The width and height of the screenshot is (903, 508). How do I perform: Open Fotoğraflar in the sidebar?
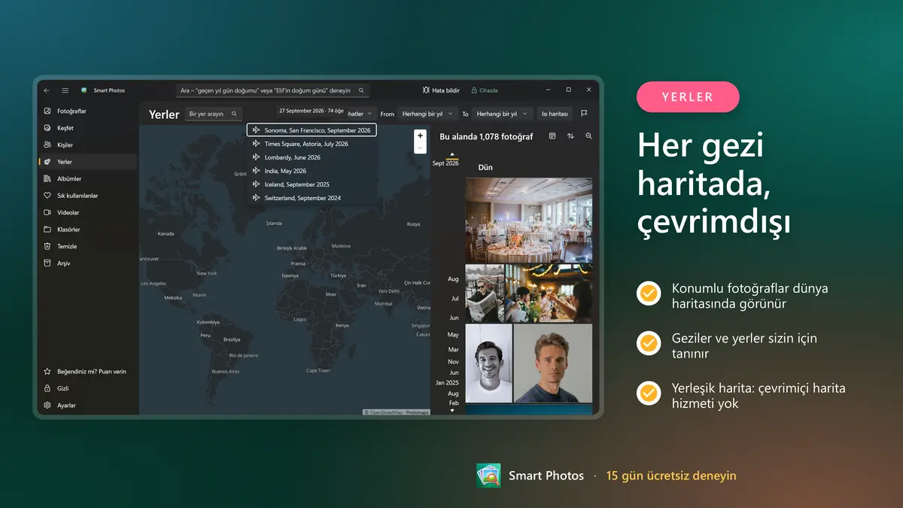88,111
